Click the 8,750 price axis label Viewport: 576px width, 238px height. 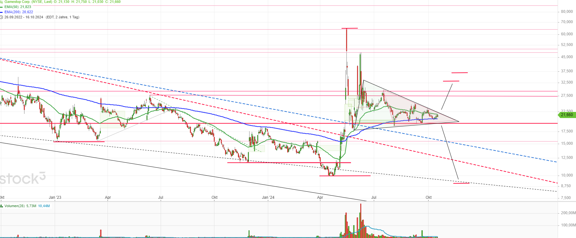click(566, 186)
